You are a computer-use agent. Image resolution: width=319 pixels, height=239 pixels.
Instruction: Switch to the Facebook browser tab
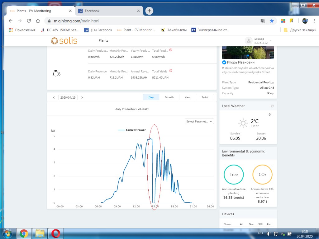point(109,11)
